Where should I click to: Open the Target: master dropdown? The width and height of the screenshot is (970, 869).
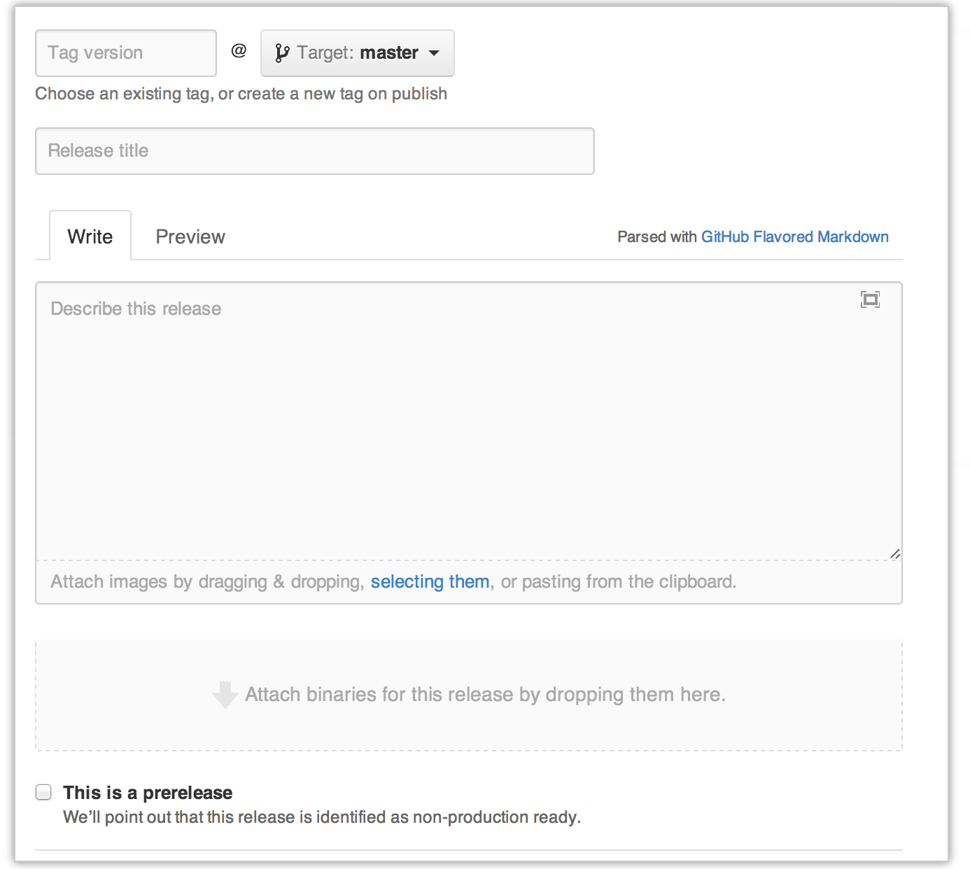point(358,53)
